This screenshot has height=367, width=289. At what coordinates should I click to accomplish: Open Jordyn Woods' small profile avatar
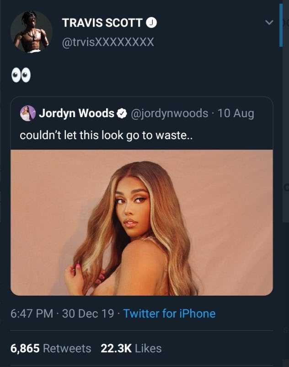(28, 113)
